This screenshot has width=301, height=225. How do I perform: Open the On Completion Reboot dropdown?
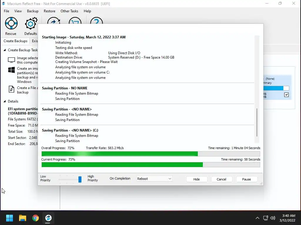point(154,179)
